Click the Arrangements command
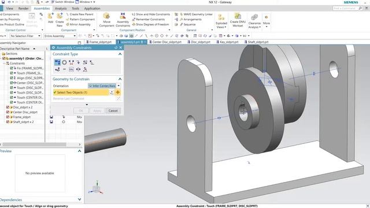 [x=191, y=19]
